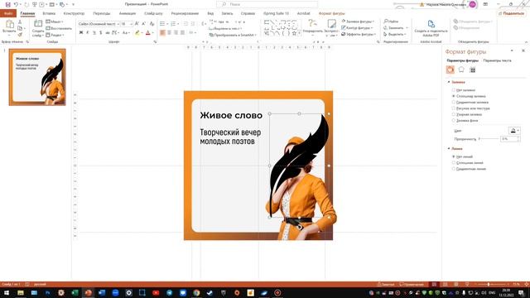Image resolution: width=530 pixels, height=298 pixels.
Task: Switch to the Конструктор ribbon tab
Action: (74, 13)
